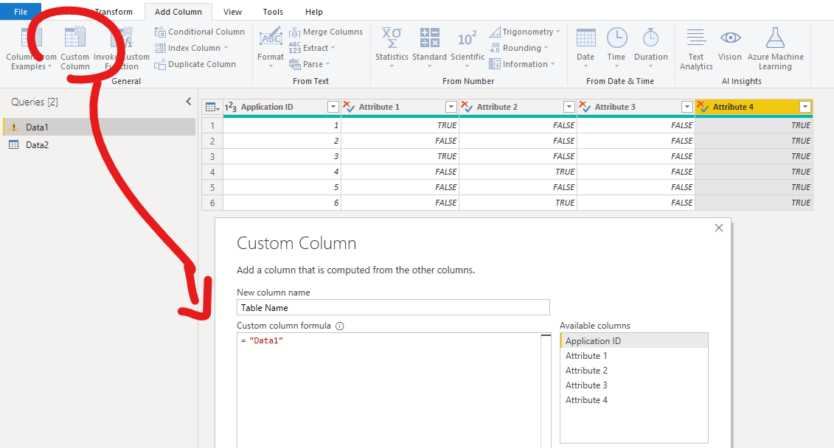
Task: Open the Attribute 1 column filter dropdown
Action: pyautogui.click(x=451, y=107)
